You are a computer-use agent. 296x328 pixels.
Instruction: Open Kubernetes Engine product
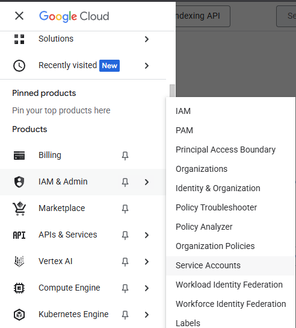[73, 314]
